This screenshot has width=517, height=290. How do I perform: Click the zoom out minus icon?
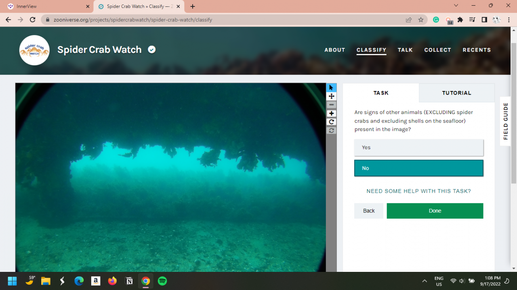331,105
